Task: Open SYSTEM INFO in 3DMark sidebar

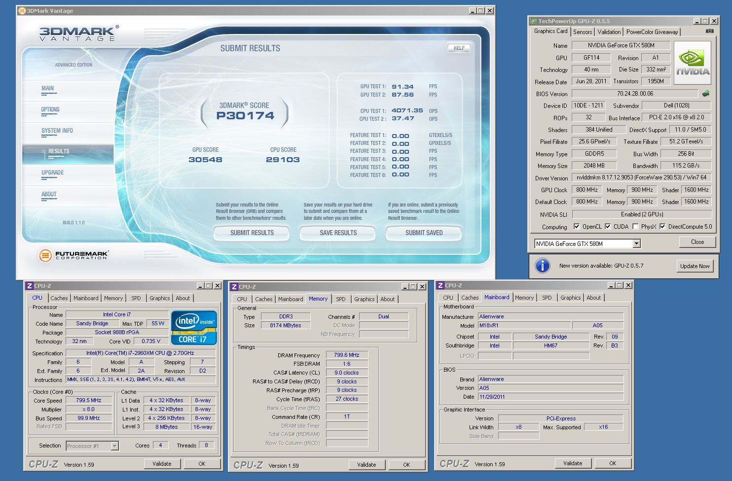Action: (x=57, y=131)
